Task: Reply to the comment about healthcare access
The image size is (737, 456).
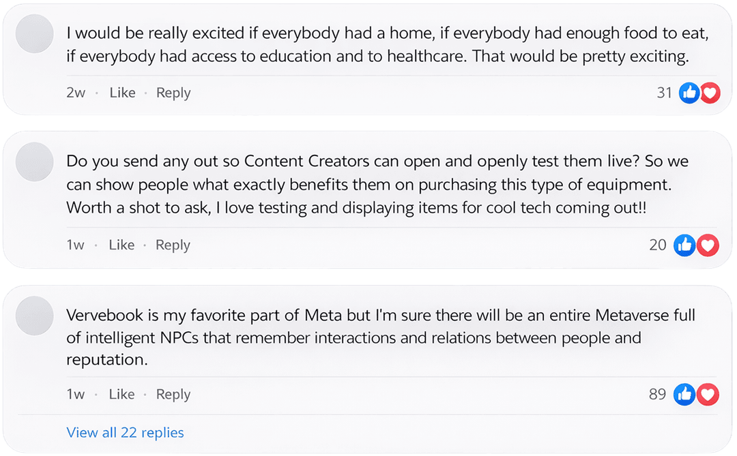Action: point(173,93)
